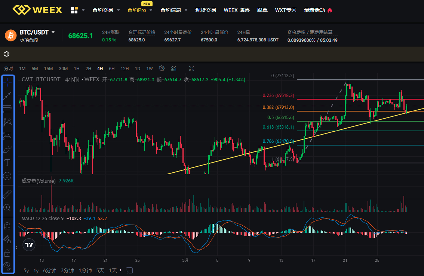
Task: Click the 成交量(Volume) indicator title
Action: pos(39,181)
